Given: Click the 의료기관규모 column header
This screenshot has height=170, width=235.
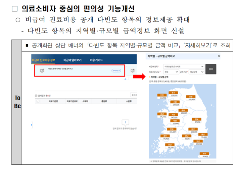Looking at the screenshot, I should click(x=72, y=101).
